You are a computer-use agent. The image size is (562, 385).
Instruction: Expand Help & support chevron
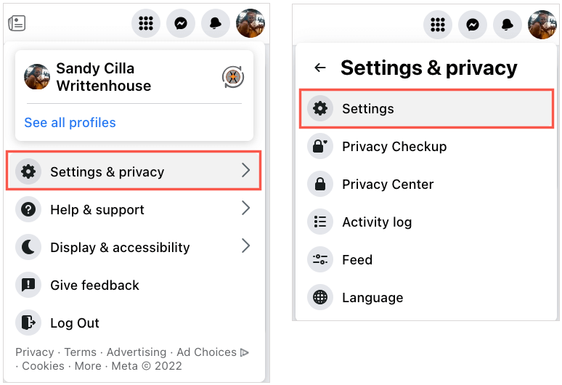click(245, 209)
